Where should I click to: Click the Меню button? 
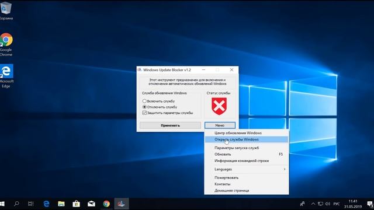(x=220, y=125)
